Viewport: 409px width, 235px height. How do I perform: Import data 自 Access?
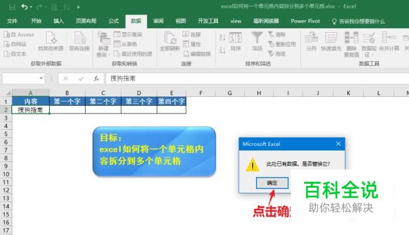pyautogui.click(x=19, y=35)
